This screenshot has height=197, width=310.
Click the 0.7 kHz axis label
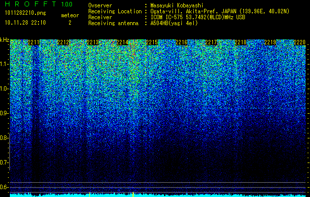tap(4, 163)
